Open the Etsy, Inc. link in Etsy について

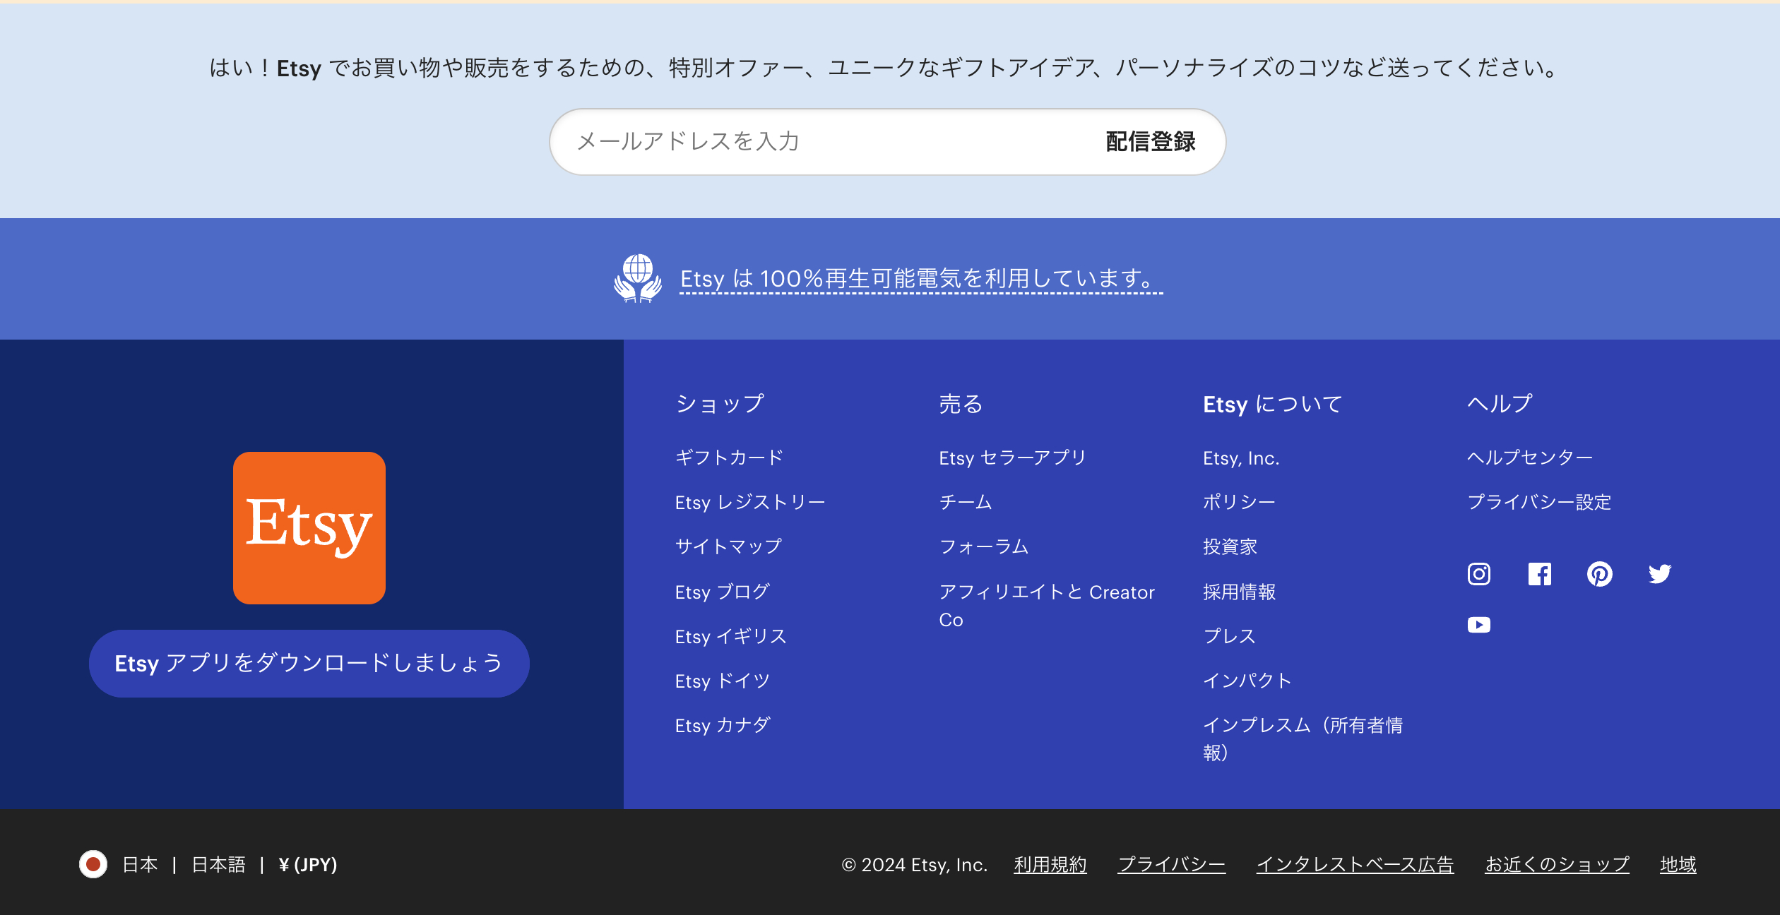1241,457
